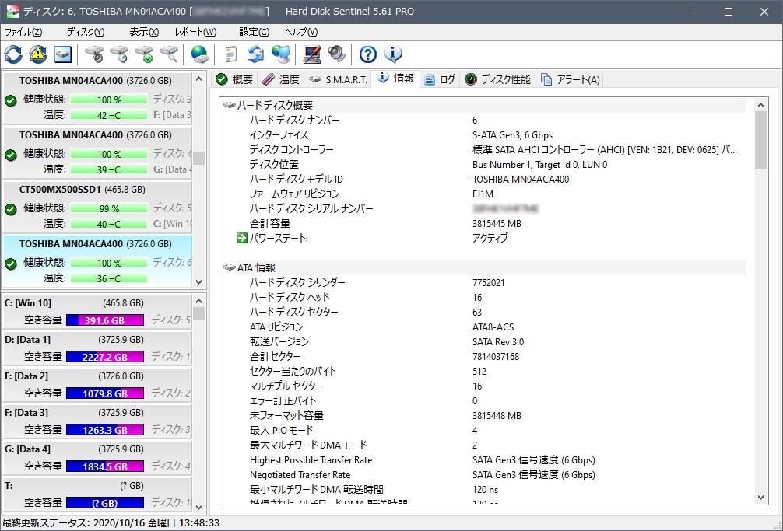Open the ヘルプ menu

pyautogui.click(x=300, y=32)
